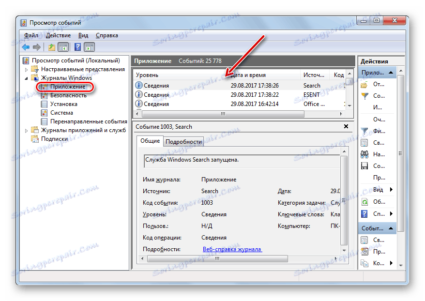Click the Forward arrow toolbar icon
The image size is (425, 301).
tap(37, 47)
